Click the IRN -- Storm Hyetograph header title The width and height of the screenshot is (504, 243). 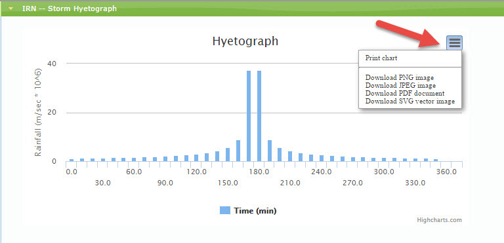pyautogui.click(x=69, y=9)
